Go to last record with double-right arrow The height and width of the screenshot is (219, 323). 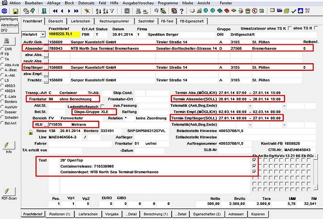[x=76, y=11]
